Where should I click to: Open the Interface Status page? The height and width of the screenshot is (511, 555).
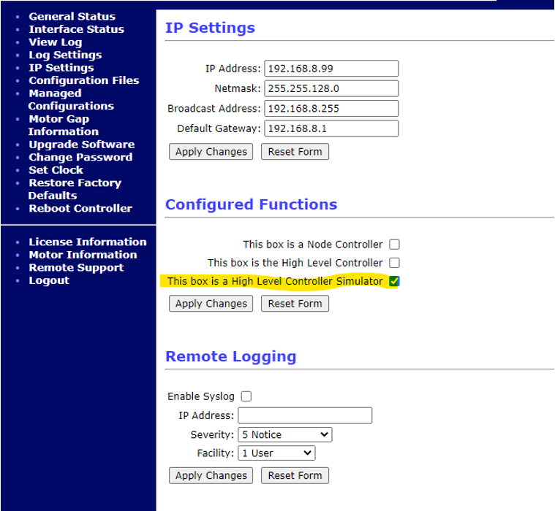[x=77, y=29]
